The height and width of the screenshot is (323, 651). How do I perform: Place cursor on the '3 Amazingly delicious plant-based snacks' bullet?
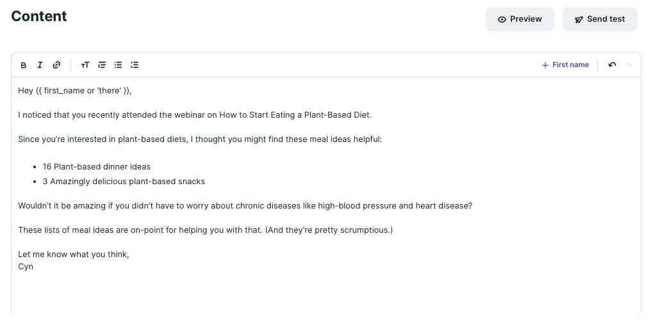(x=124, y=181)
